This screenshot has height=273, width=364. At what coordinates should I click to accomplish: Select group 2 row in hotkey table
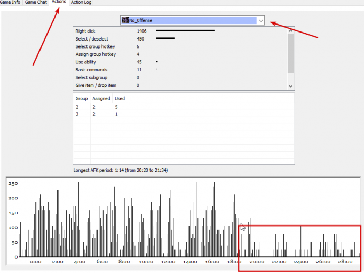coord(184,107)
